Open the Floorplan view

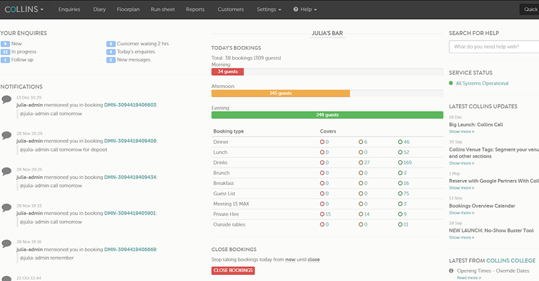[x=128, y=9]
